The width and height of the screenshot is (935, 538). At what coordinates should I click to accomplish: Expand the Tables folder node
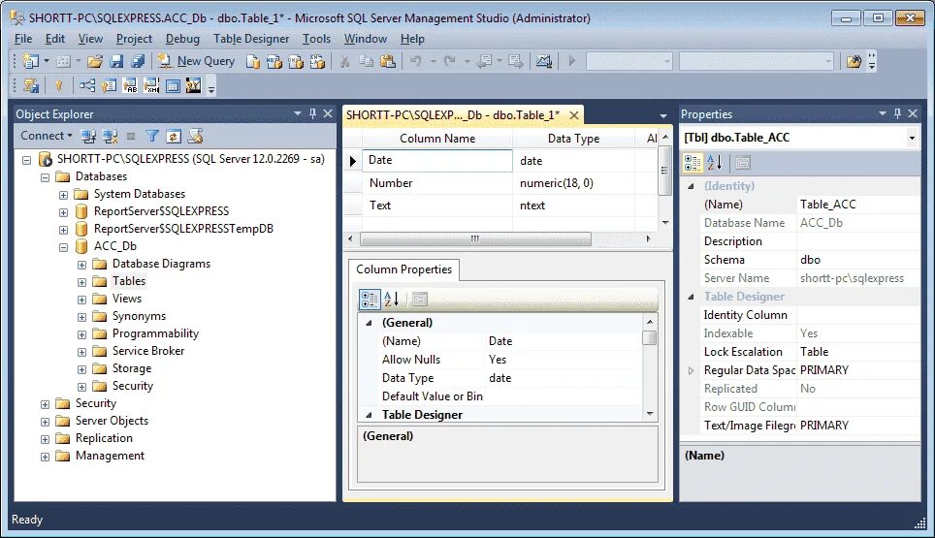81,282
